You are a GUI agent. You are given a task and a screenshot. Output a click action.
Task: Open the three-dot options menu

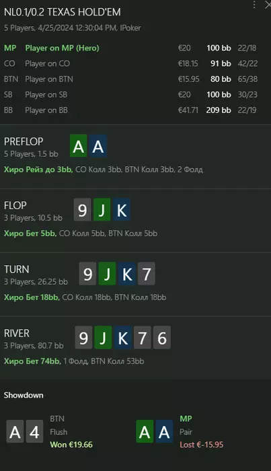[254, 5]
